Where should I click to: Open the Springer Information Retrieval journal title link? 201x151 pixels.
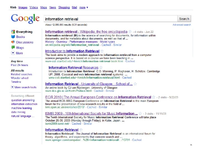[62, 130]
